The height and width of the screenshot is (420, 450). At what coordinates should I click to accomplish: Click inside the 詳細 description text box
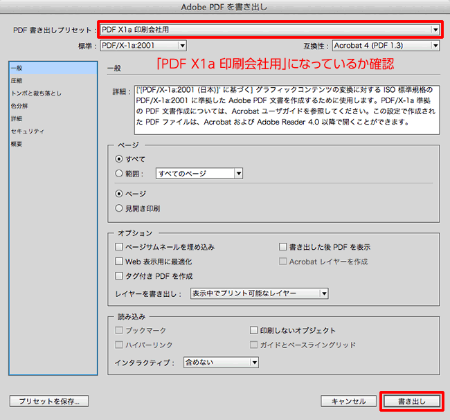coord(287,110)
